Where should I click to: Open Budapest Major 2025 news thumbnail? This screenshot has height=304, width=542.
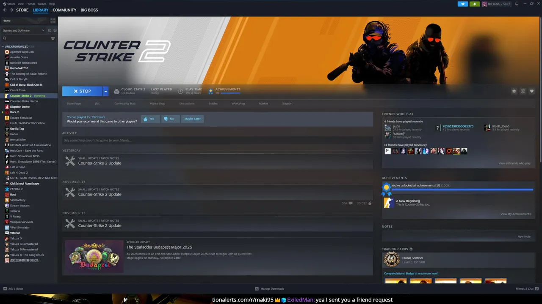(x=94, y=256)
